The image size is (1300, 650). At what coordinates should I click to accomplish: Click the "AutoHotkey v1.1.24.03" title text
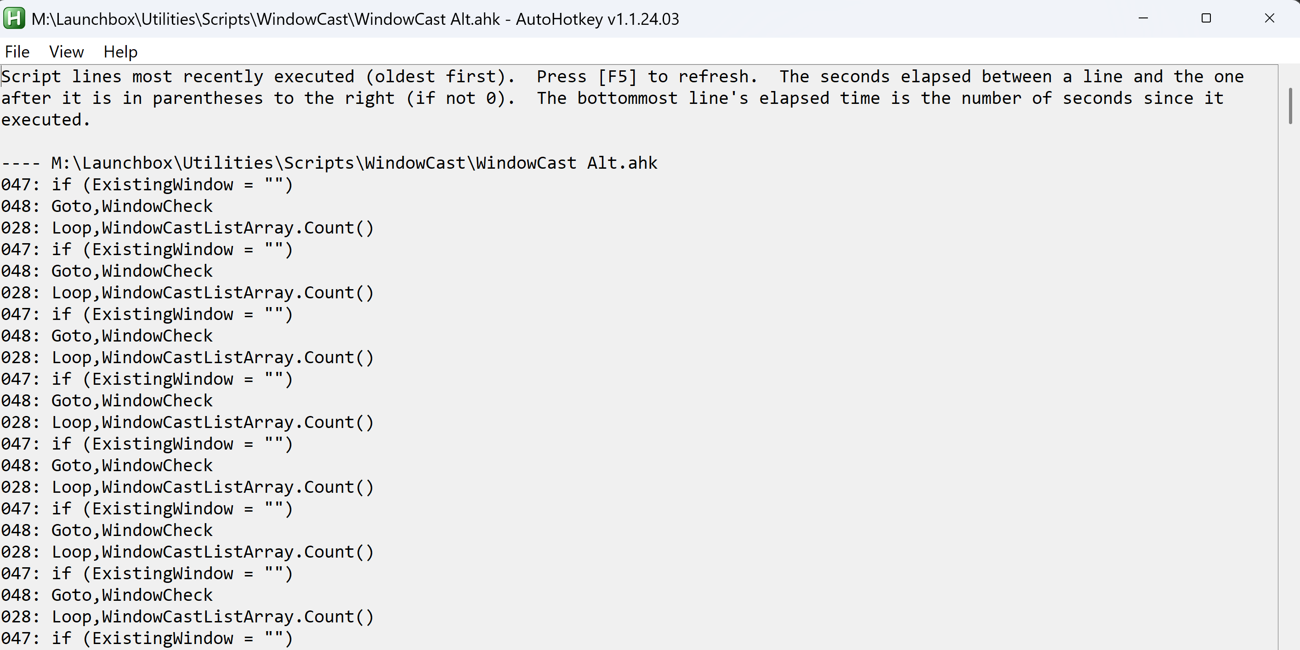click(597, 19)
